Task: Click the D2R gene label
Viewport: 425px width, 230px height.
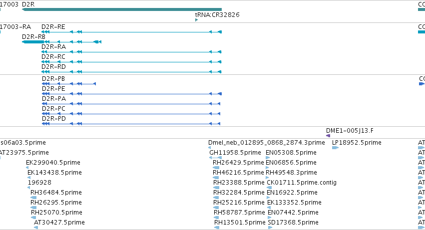Action: coord(28,4)
